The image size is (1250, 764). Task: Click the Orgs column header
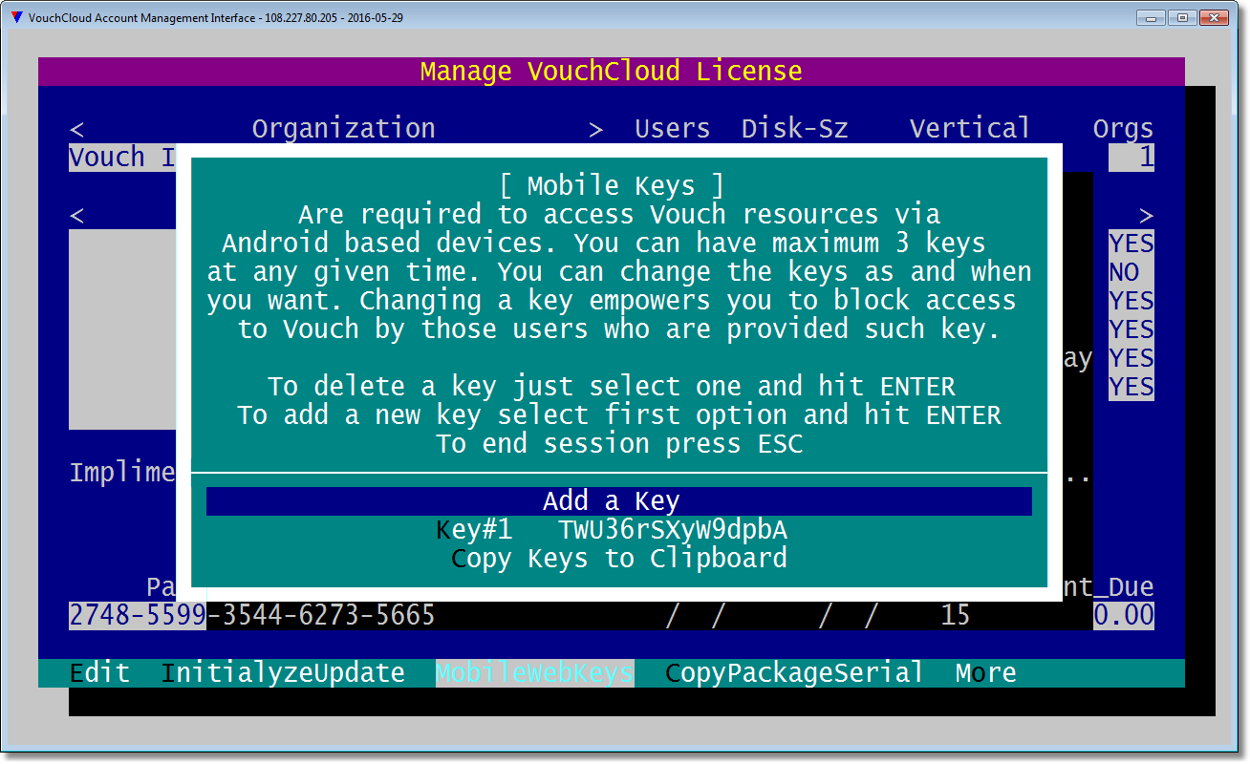(1124, 129)
